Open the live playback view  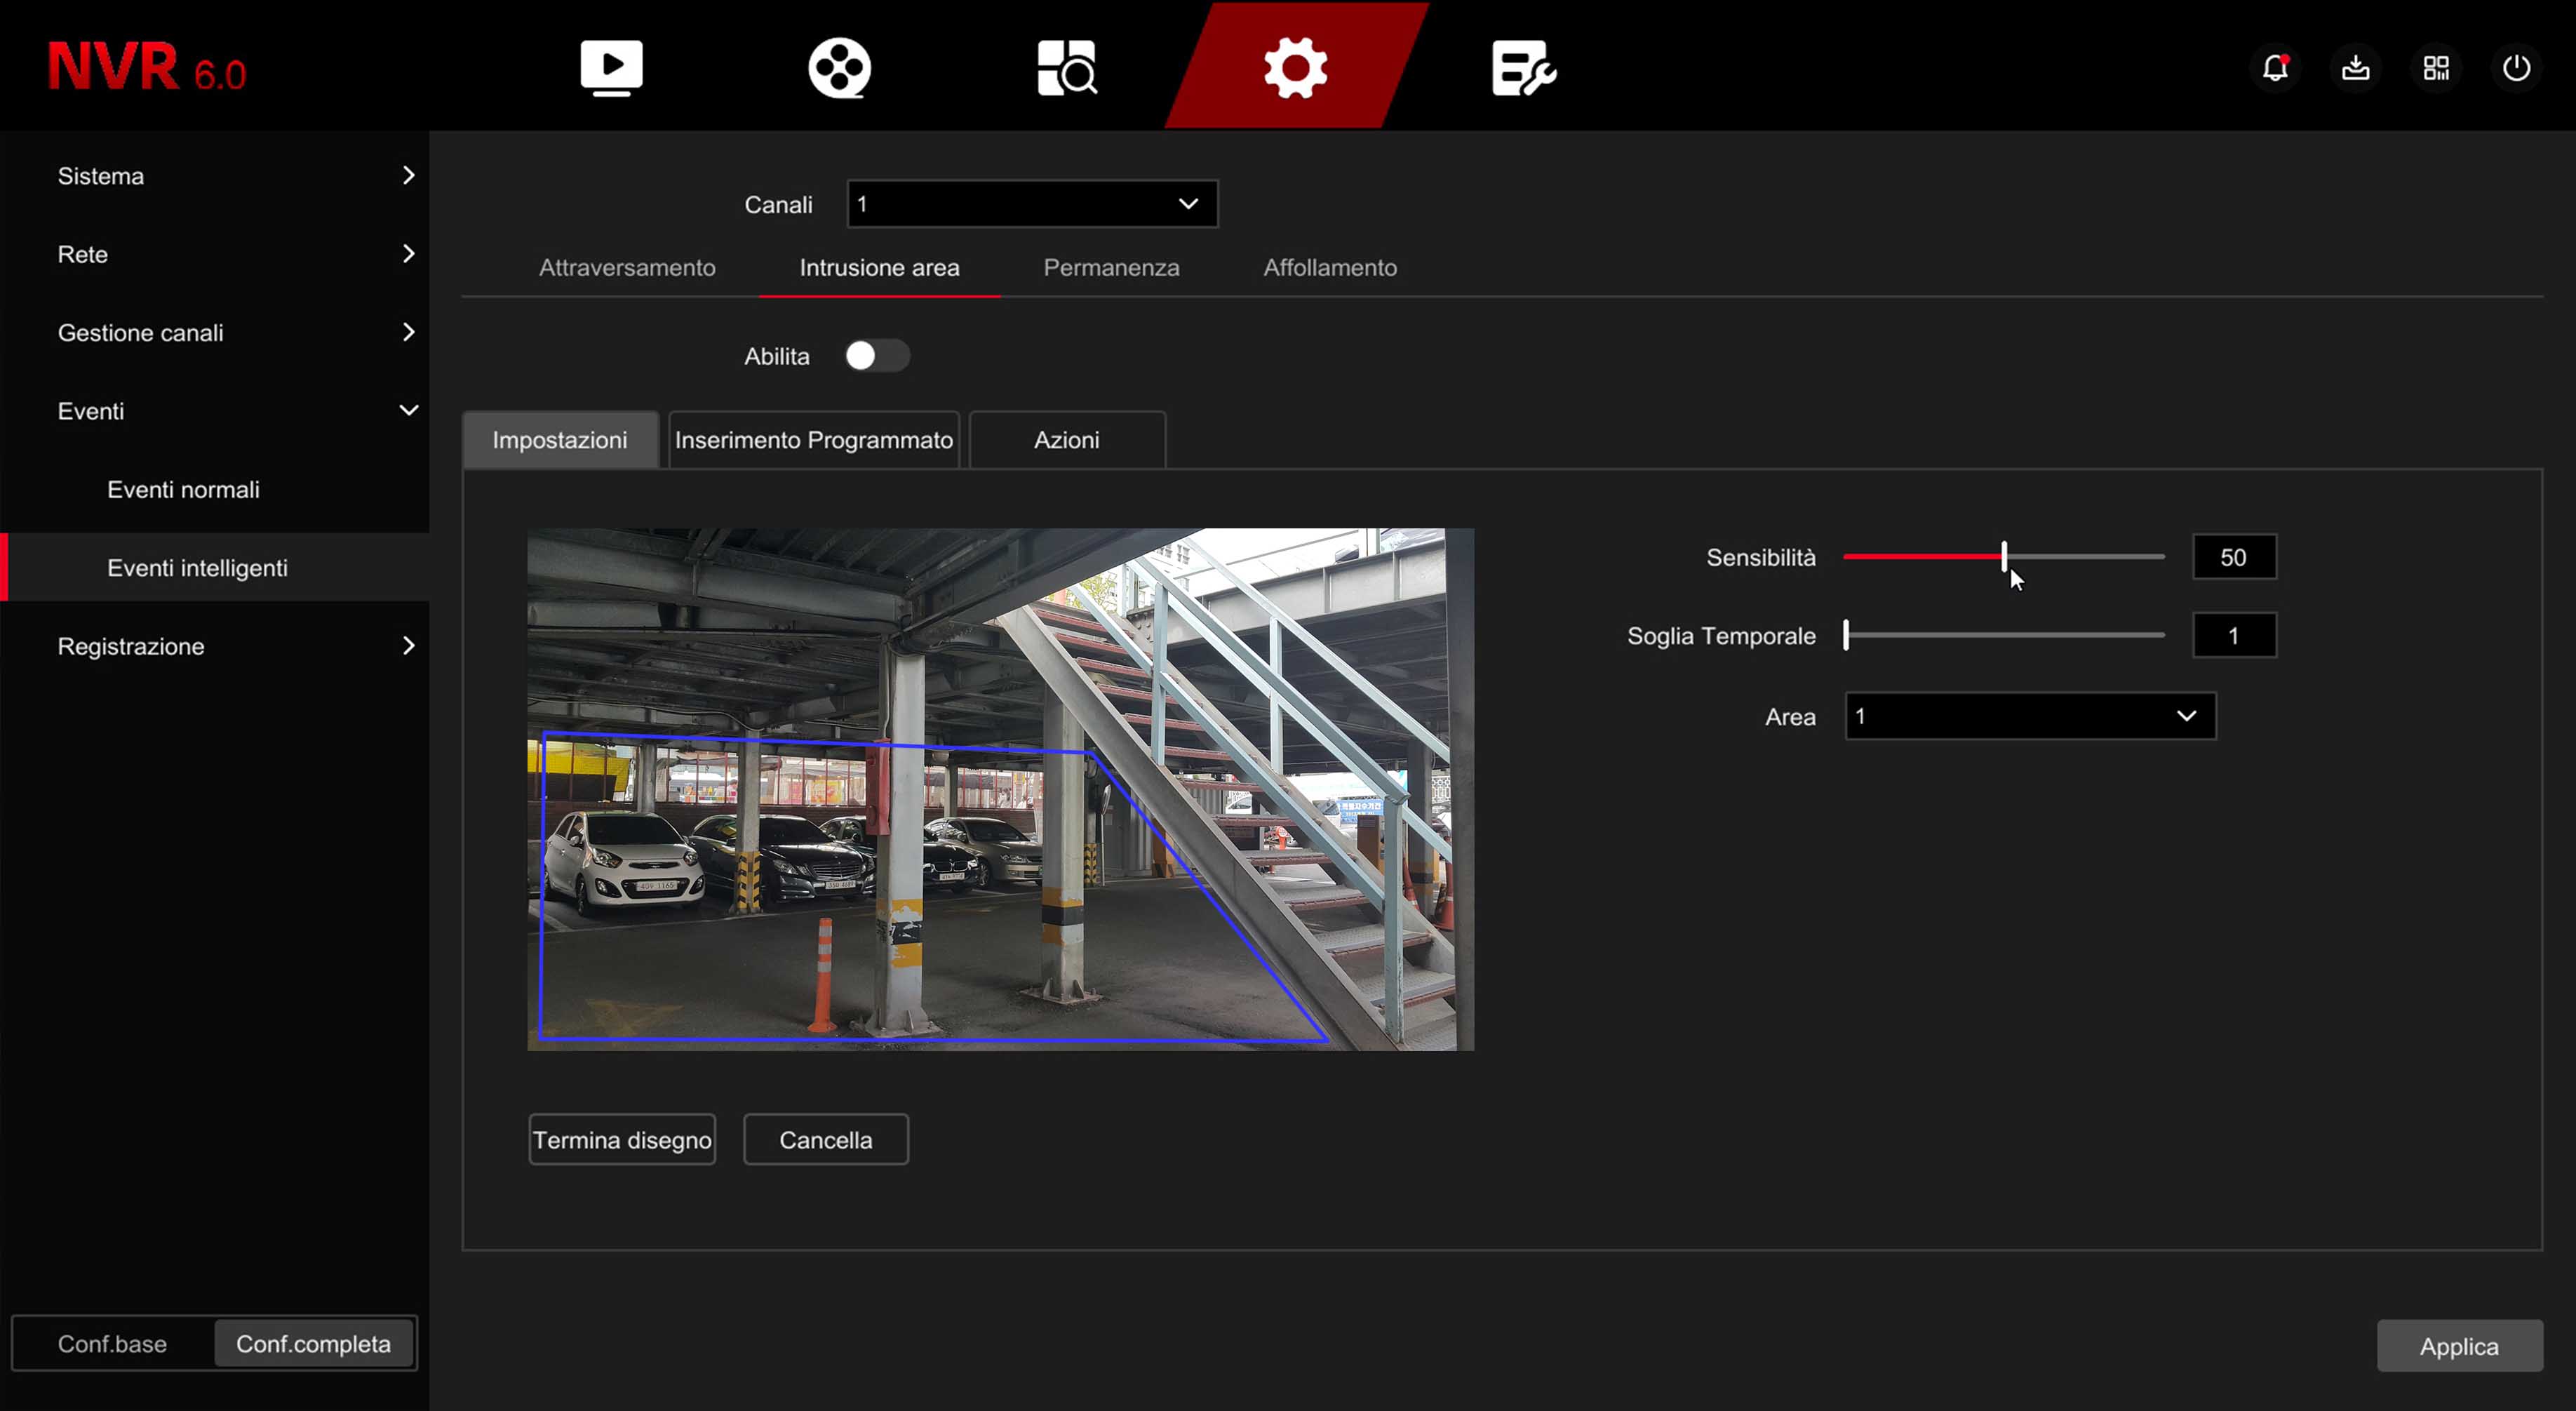coord(610,67)
